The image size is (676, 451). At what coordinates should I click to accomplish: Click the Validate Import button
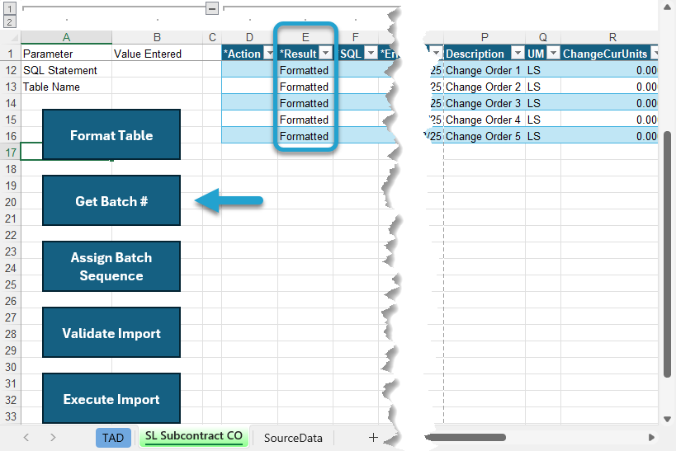point(111,332)
